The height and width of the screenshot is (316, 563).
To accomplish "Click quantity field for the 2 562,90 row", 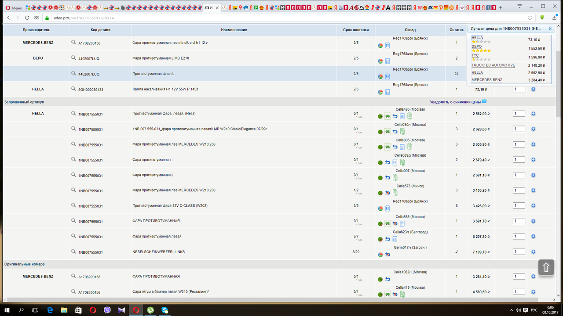I will click(x=519, y=114).
